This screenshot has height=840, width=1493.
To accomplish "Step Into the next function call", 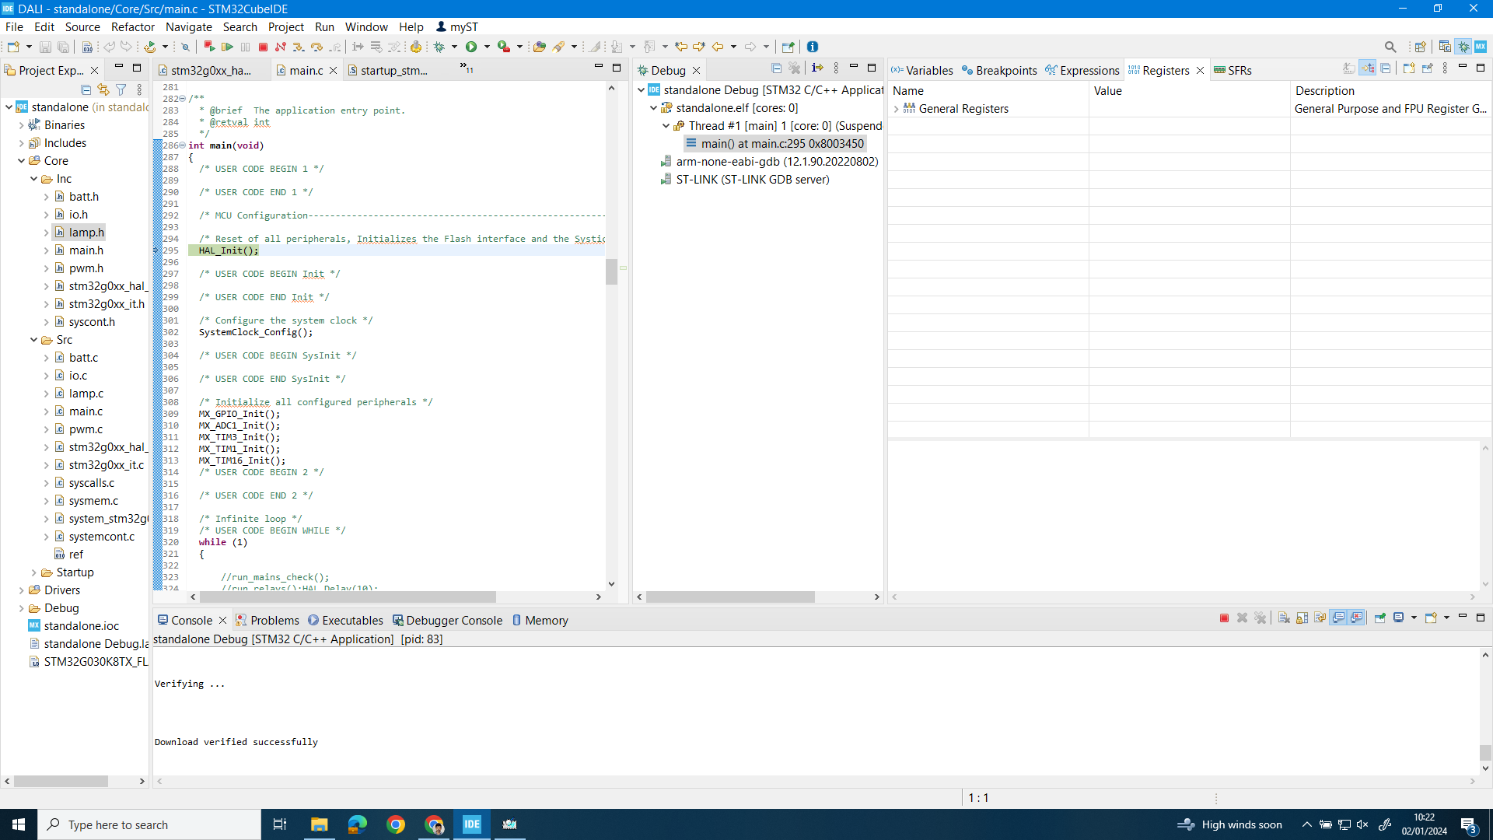I will [298, 47].
